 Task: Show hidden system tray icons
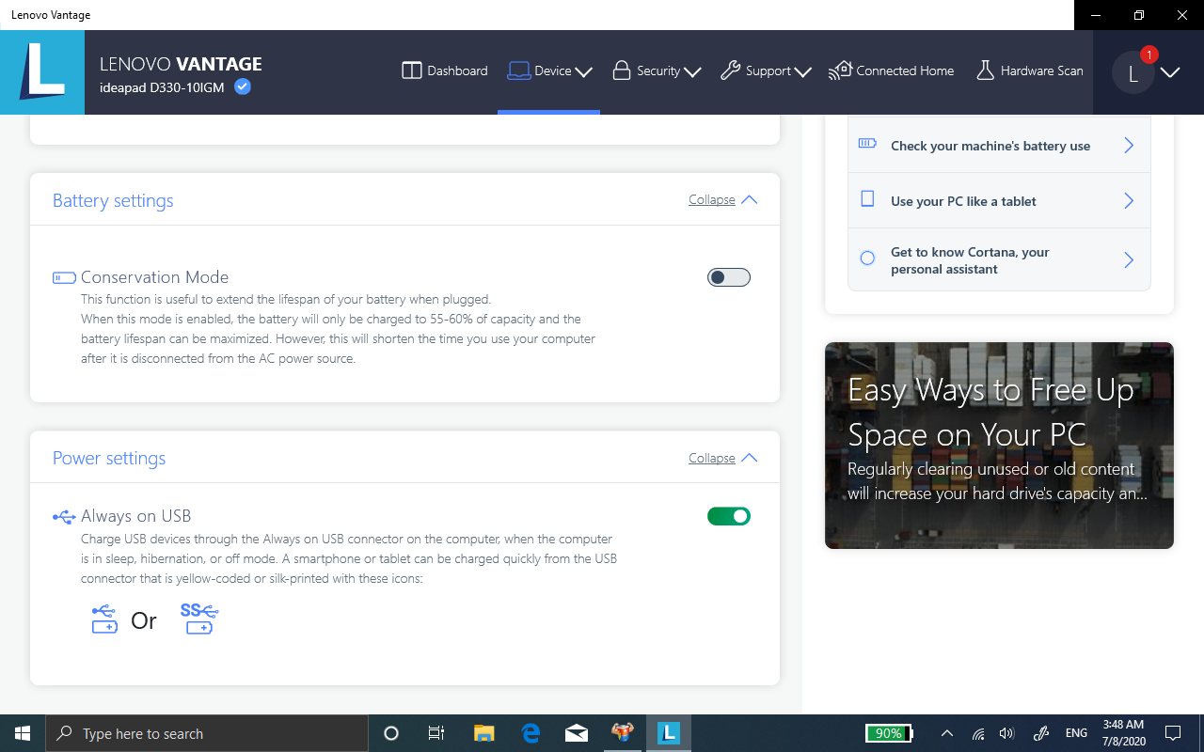[947, 733]
